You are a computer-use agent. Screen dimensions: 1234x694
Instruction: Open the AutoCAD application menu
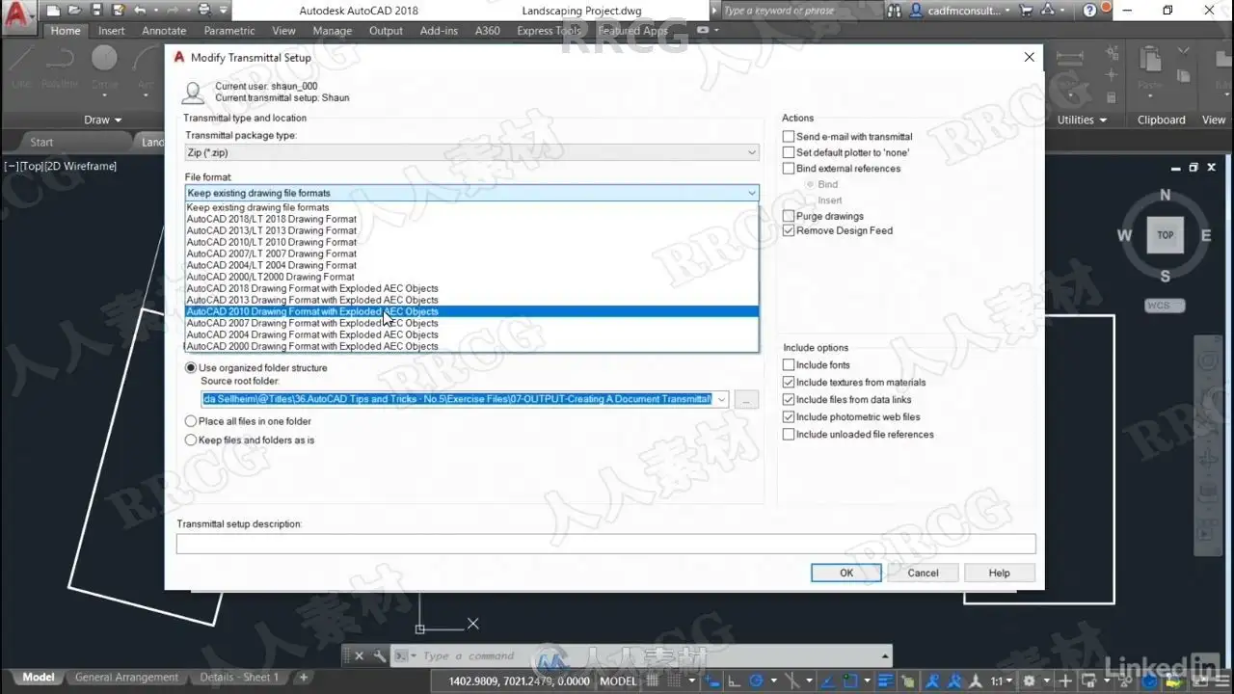(18, 15)
